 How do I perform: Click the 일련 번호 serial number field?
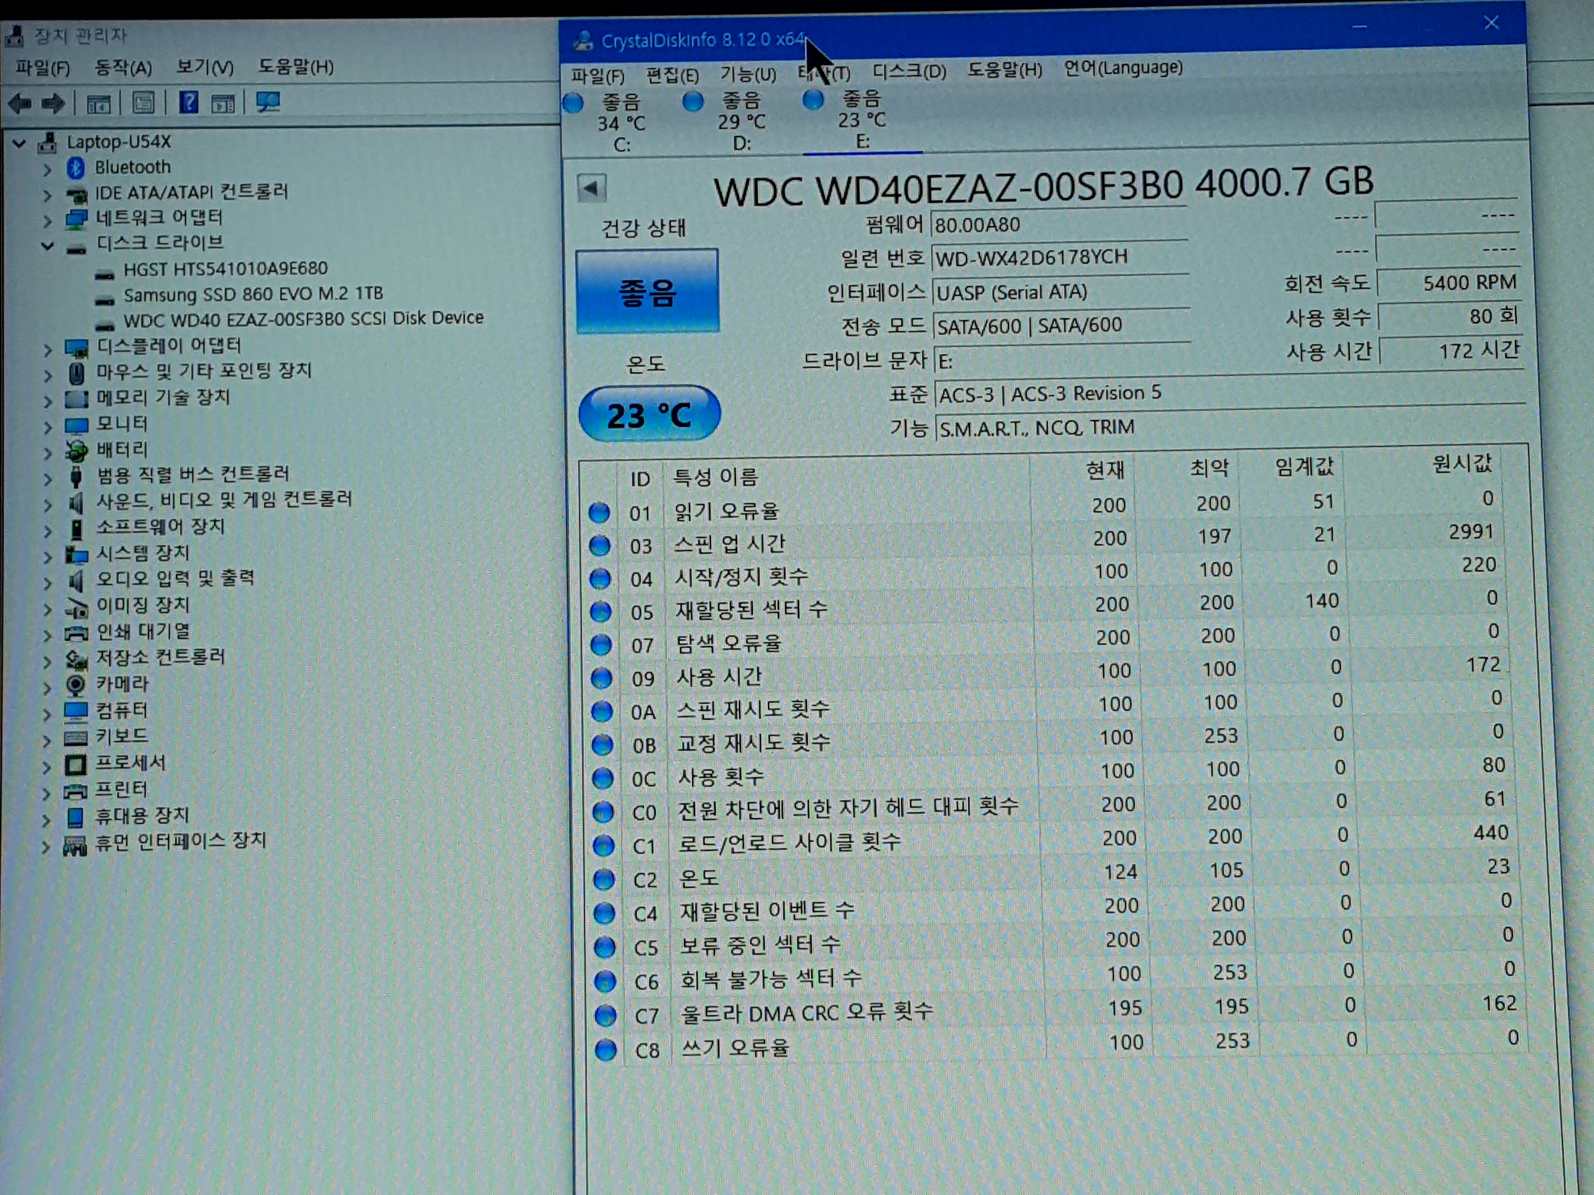tap(1059, 257)
